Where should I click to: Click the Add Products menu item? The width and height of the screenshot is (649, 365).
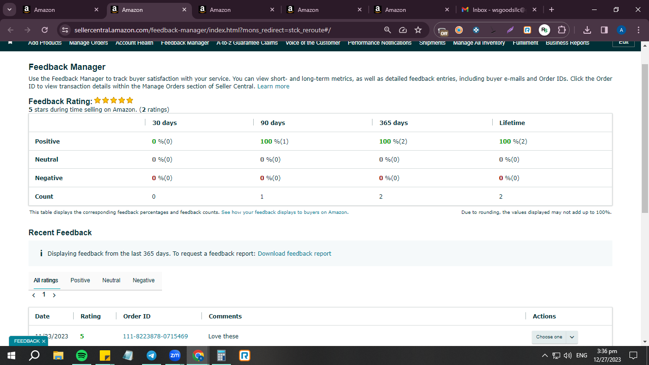[x=45, y=43]
